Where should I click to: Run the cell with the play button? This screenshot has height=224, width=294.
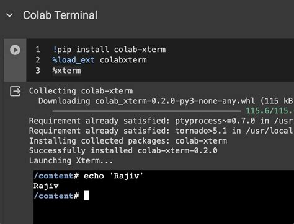[x=15, y=50]
